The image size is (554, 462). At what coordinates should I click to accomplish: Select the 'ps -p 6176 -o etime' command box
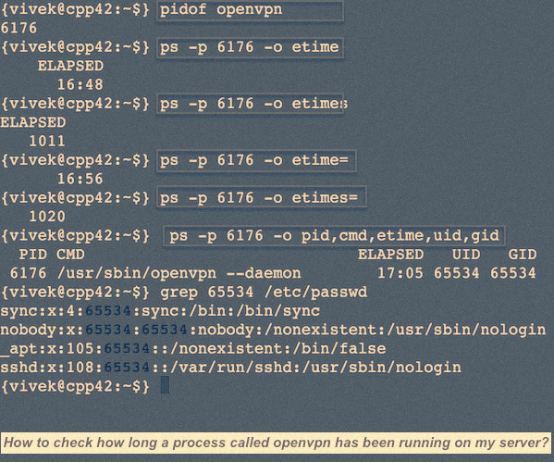250,47
